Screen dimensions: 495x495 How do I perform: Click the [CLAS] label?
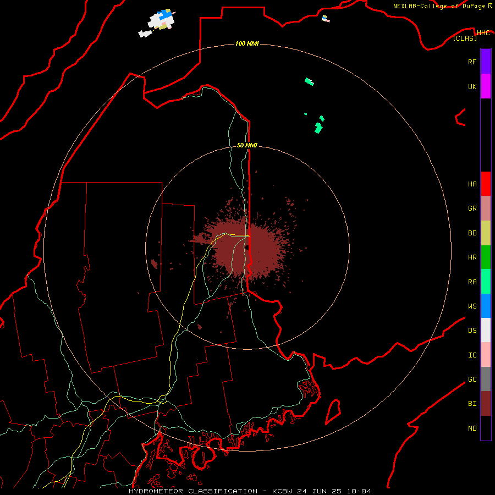[465, 38]
